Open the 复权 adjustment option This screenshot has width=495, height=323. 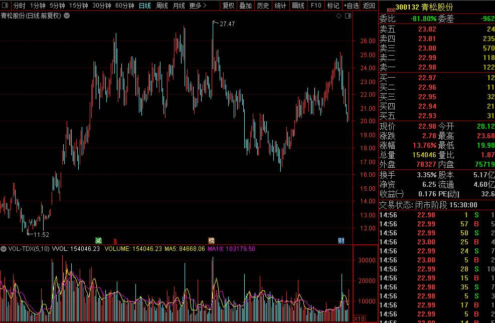(x=228, y=6)
